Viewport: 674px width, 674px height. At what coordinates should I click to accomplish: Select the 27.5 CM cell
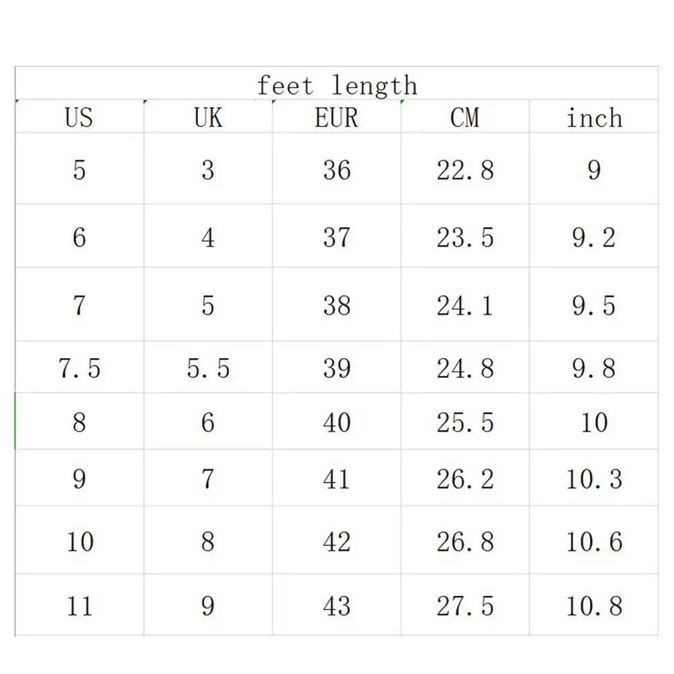click(x=465, y=606)
